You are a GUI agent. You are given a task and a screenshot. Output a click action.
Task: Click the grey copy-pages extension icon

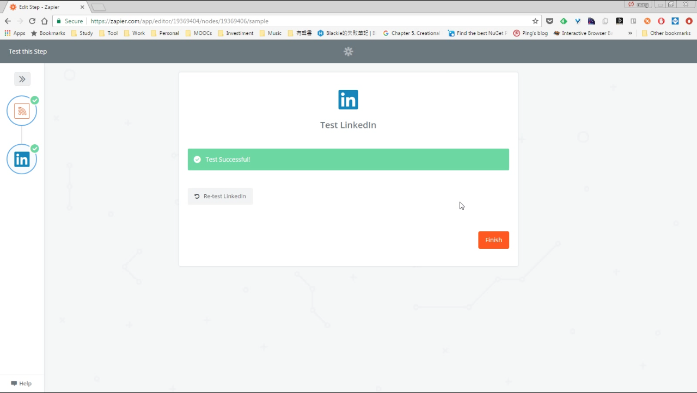click(x=606, y=21)
